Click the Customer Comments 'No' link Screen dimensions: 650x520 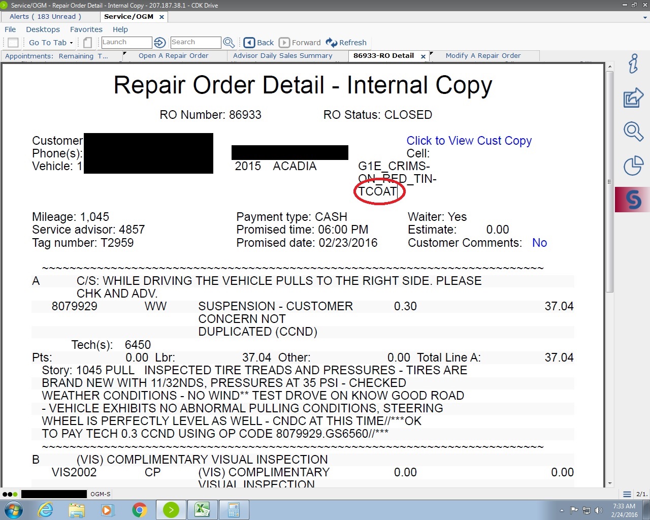tap(539, 243)
